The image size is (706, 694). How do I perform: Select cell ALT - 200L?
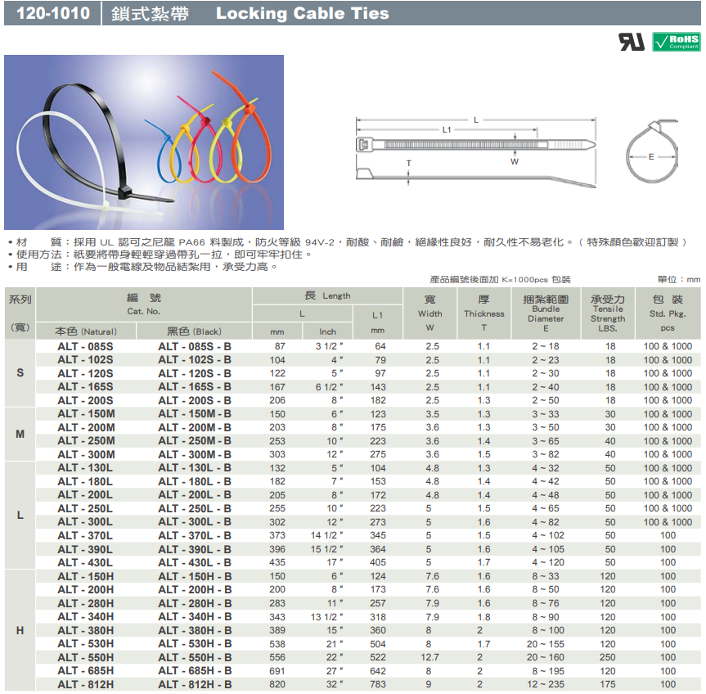point(85,495)
